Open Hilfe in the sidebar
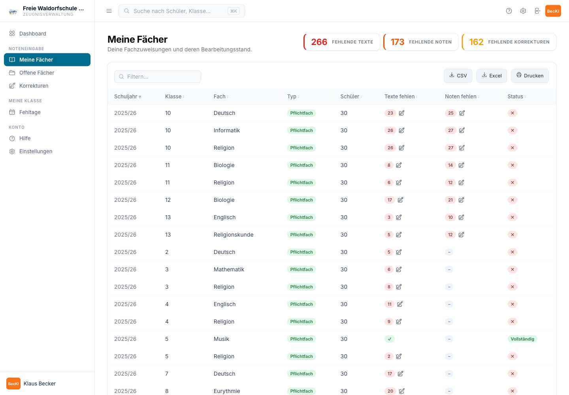The width and height of the screenshot is (569, 395). point(47,138)
